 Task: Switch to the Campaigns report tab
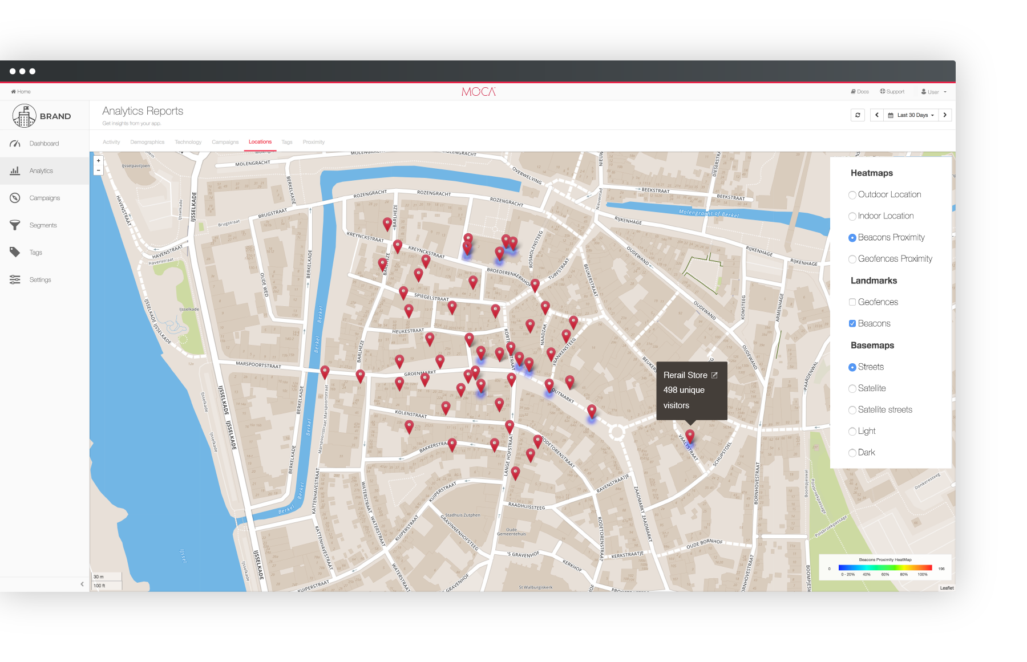click(225, 142)
